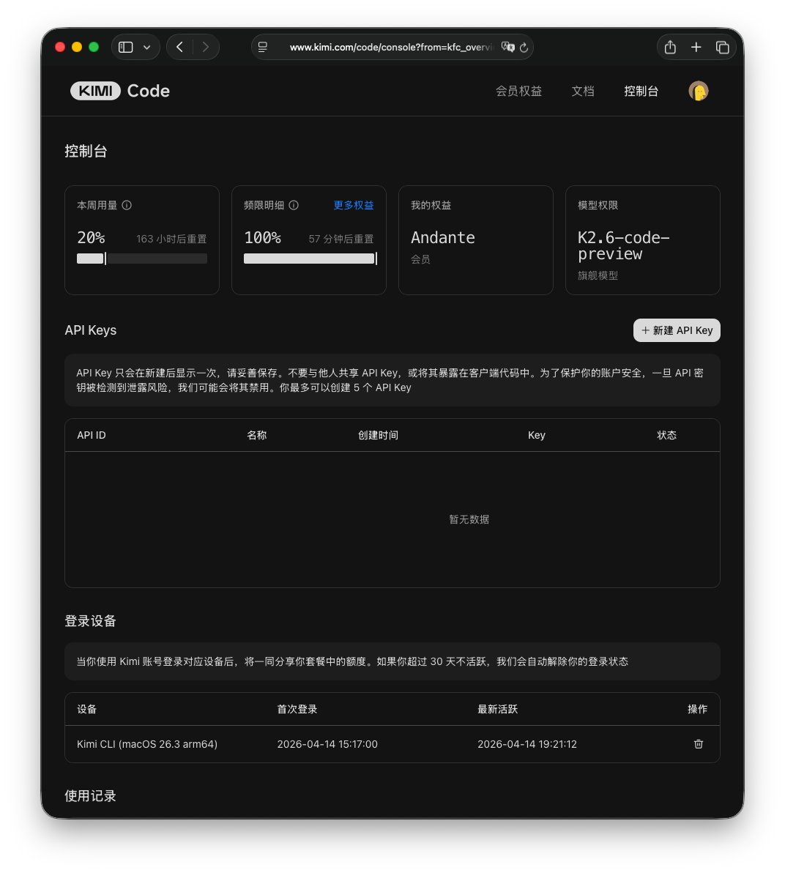Open the user avatar profile
This screenshot has height=873, width=785.
click(698, 91)
